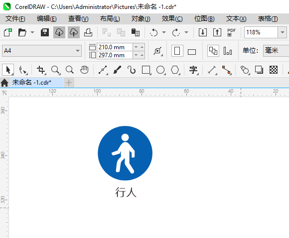Select the Ellipse tool
This screenshot has height=238, width=289.
pyautogui.click(x=161, y=70)
